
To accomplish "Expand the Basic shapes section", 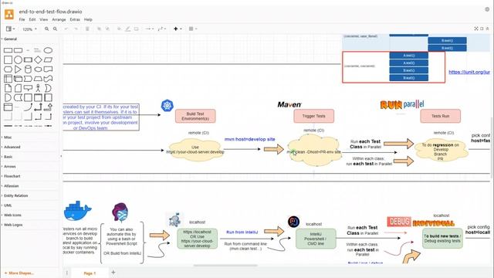I will click(x=8, y=157).
